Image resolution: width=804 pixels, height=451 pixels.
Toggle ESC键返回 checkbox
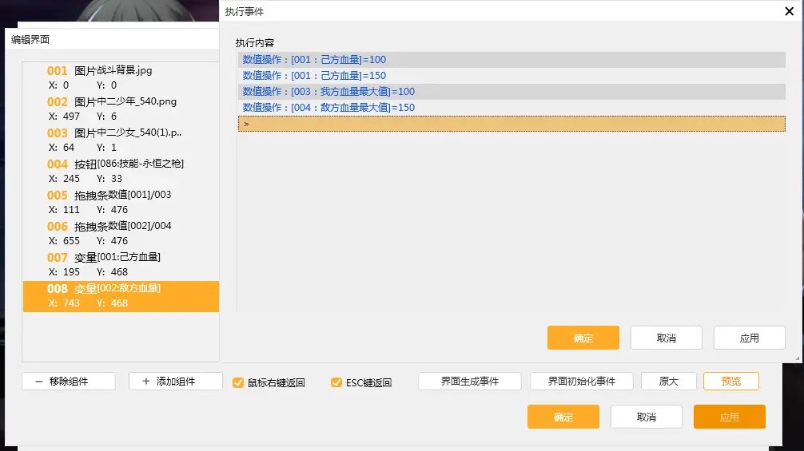click(336, 382)
